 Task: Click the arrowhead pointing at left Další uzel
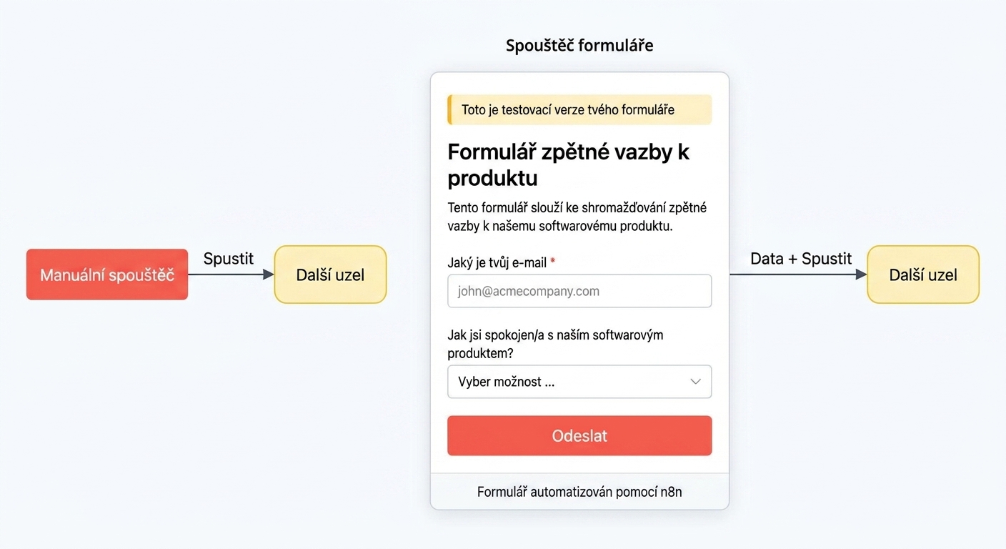click(x=269, y=274)
